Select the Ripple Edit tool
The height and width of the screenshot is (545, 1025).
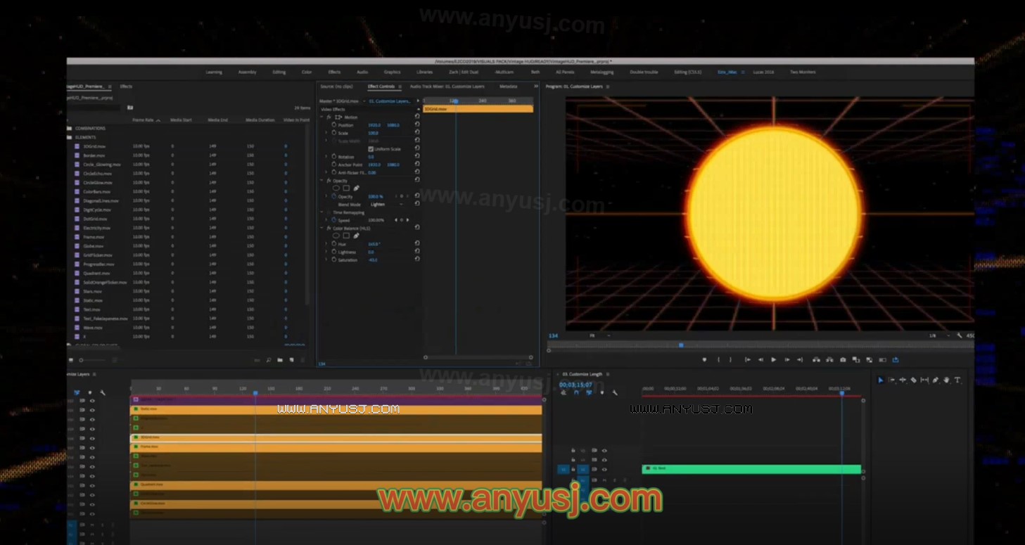coord(903,380)
